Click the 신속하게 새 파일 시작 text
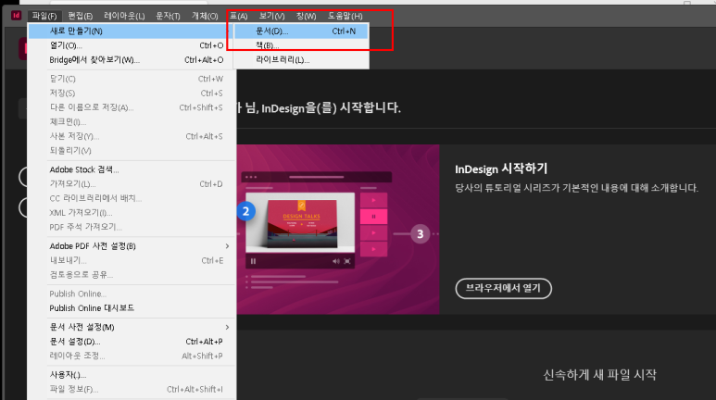Screen dimensions: 716x400 599,375
